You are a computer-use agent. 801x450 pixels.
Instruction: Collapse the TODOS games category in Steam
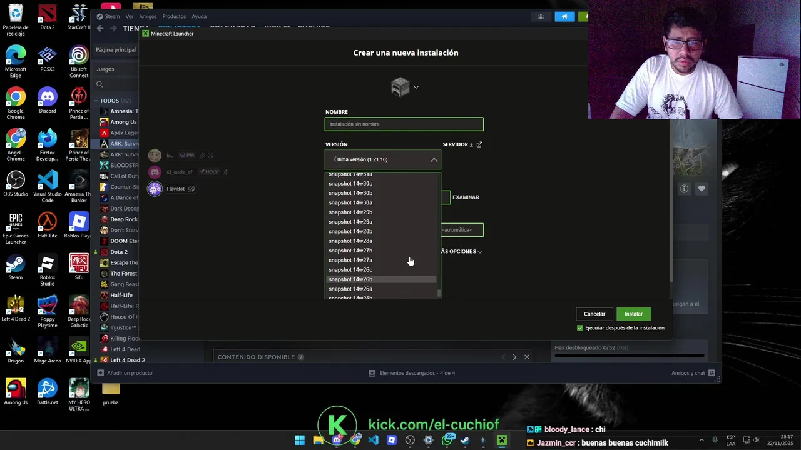click(96, 101)
